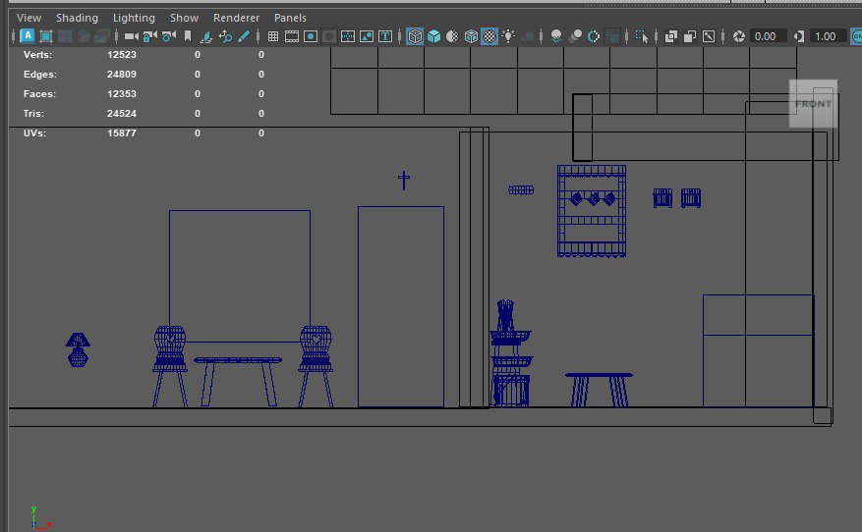Screen dimensions: 862x532
Task: Click the Grease Pencil tool icon
Action: pyautogui.click(x=244, y=36)
